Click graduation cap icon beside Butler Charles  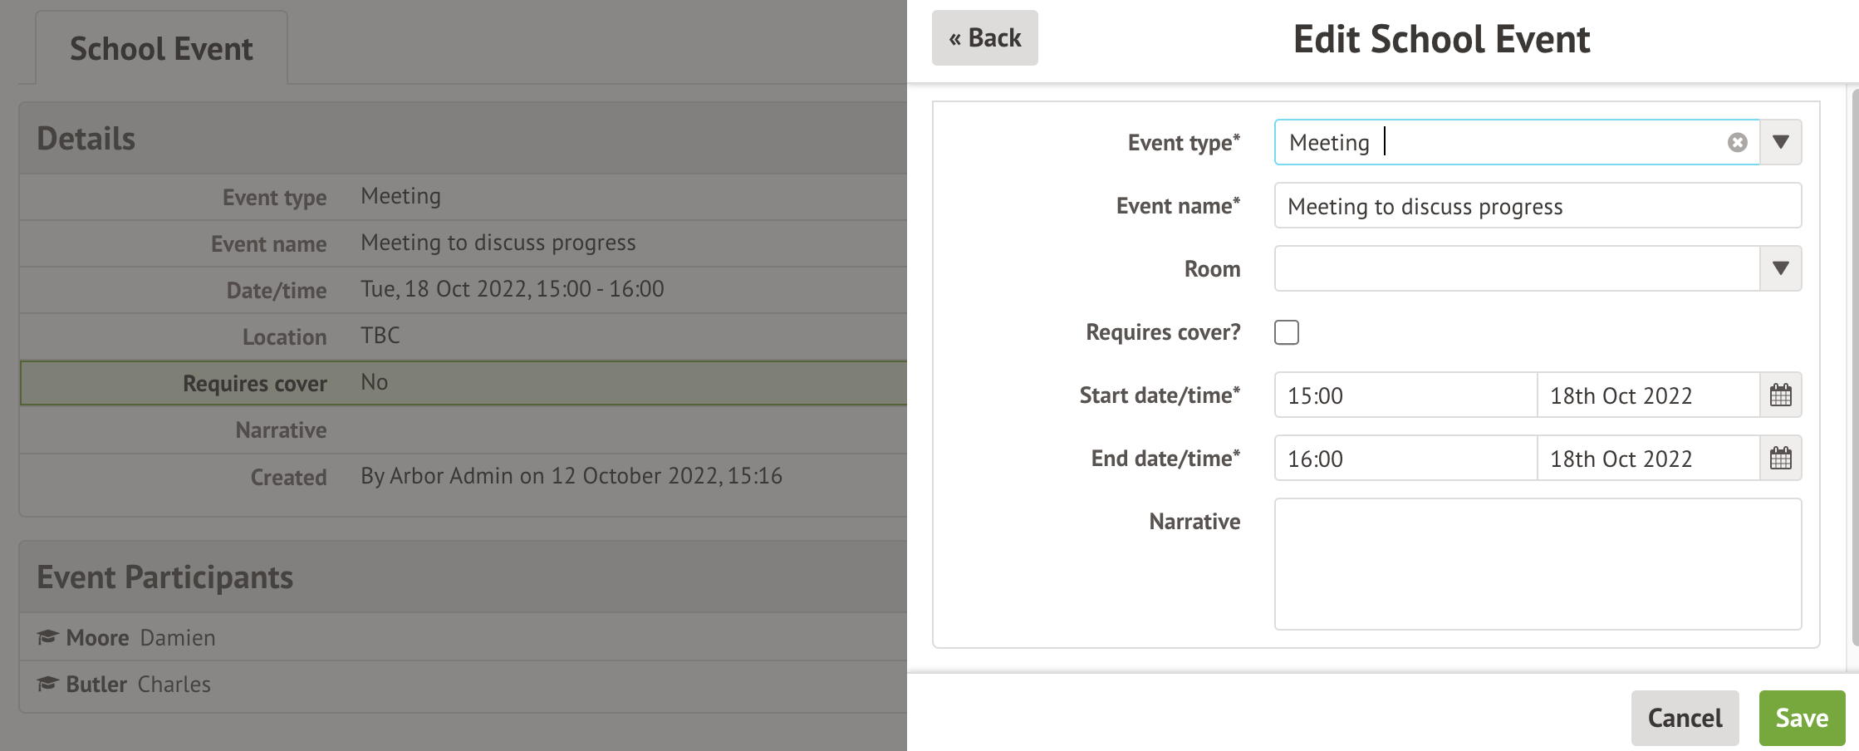(x=47, y=684)
